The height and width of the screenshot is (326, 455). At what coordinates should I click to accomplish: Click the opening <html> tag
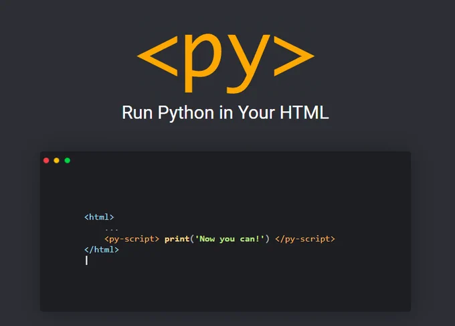click(x=99, y=217)
